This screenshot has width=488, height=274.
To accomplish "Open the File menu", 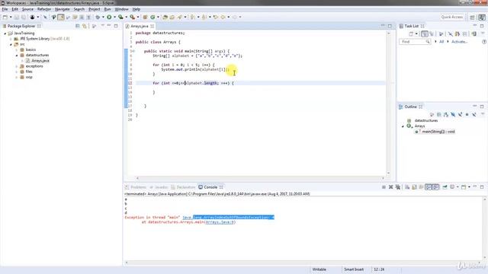I will click(5, 9).
